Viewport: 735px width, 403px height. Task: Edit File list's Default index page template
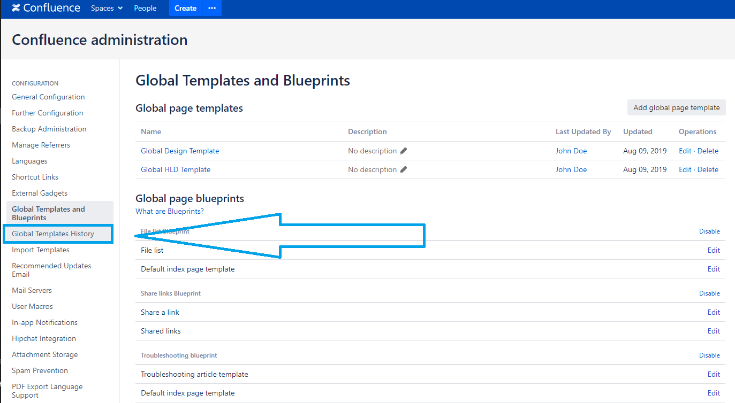[x=714, y=269]
